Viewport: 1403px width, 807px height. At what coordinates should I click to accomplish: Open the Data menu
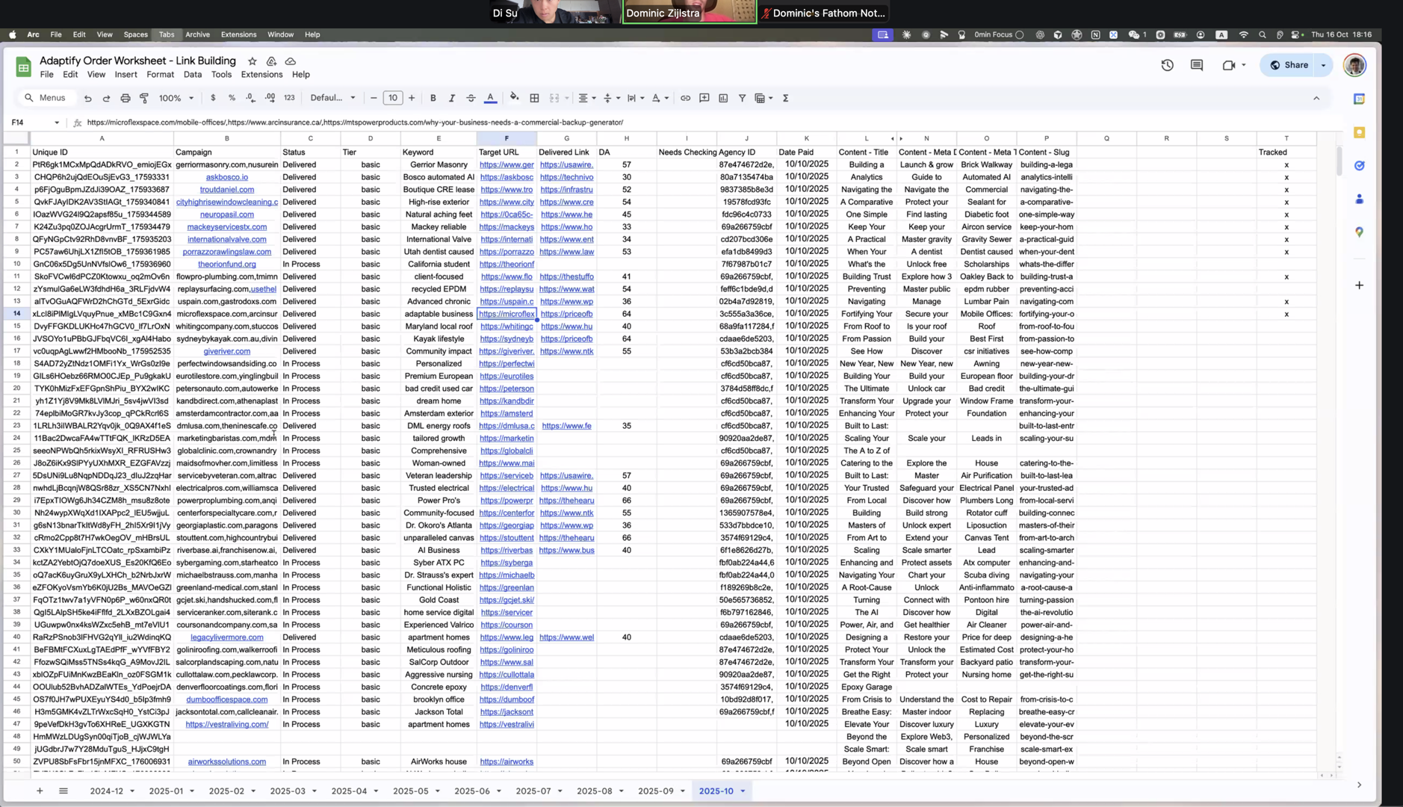[193, 75]
